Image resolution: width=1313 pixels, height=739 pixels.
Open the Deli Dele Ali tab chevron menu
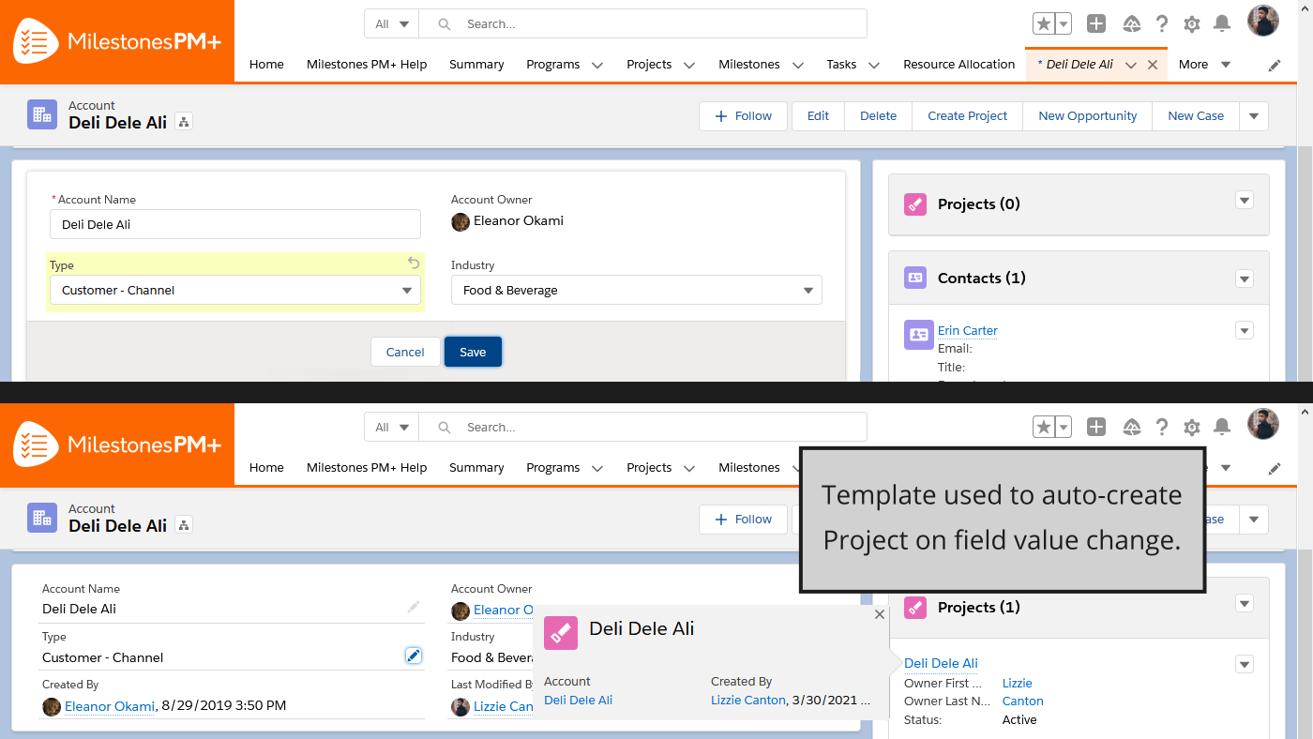[x=1131, y=65]
